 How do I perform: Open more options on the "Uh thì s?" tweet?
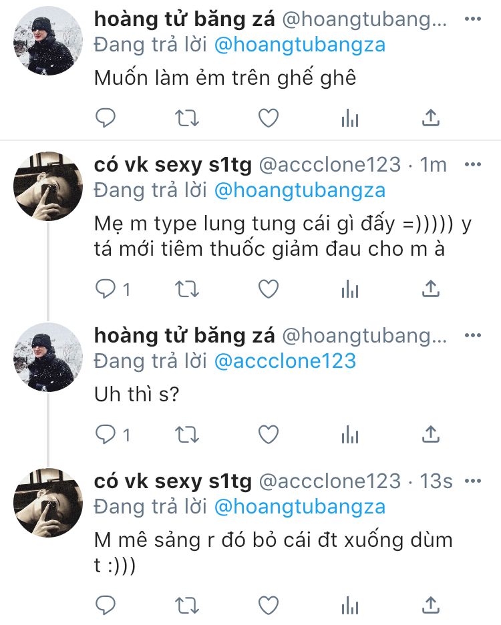tap(472, 335)
